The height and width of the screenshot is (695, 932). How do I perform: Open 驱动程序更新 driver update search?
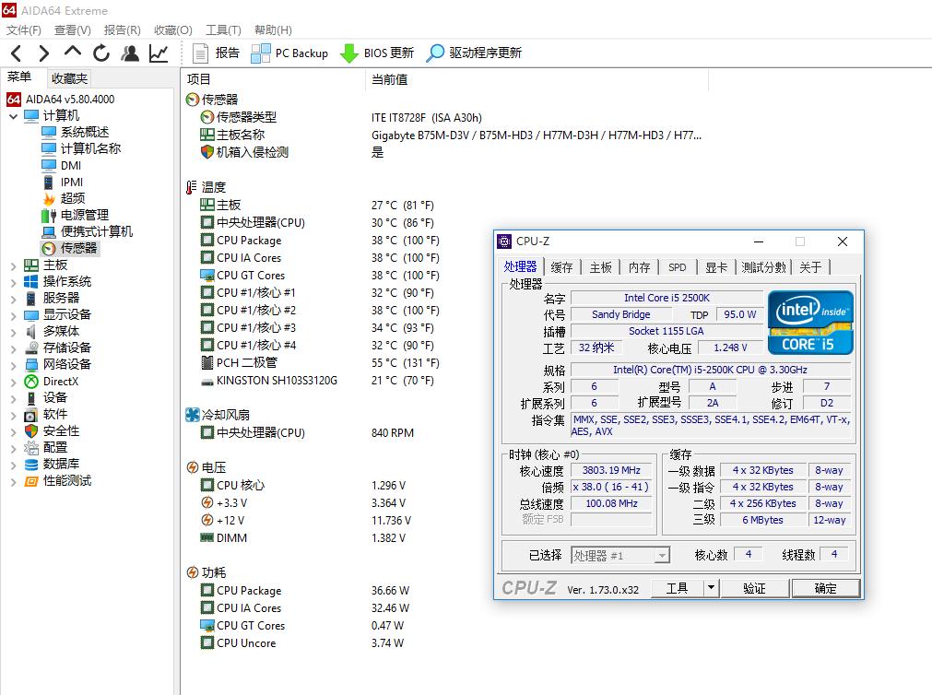click(473, 53)
